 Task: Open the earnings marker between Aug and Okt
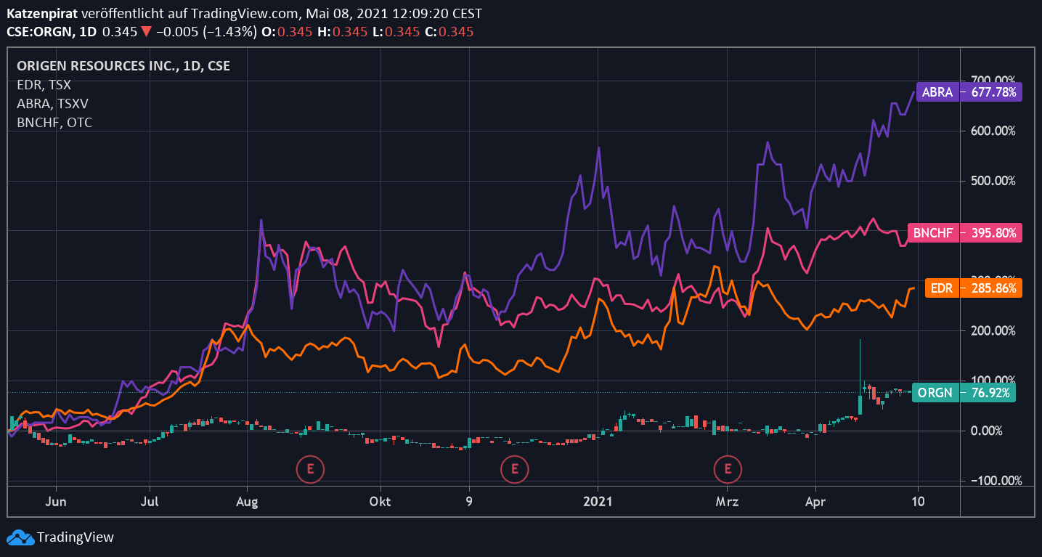pyautogui.click(x=310, y=469)
